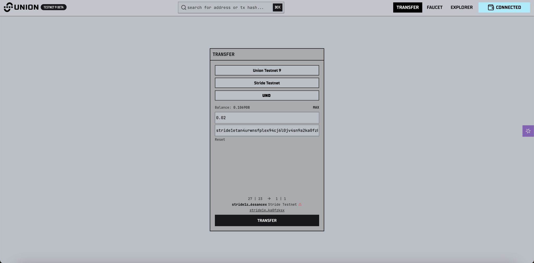Go to the TRANSFER navigation tab
Image resolution: width=534 pixels, height=263 pixels.
(x=407, y=7)
